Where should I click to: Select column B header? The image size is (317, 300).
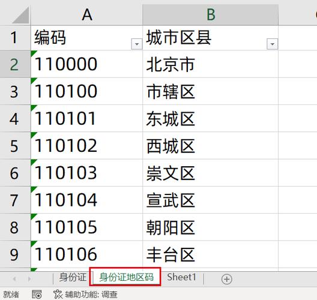pyautogui.click(x=210, y=15)
